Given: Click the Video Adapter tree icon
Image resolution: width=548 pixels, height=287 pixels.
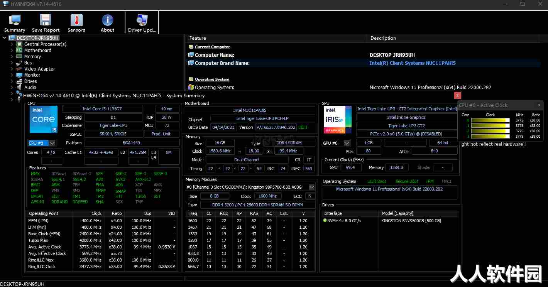Looking at the screenshot, I should pyautogui.click(x=19, y=69).
